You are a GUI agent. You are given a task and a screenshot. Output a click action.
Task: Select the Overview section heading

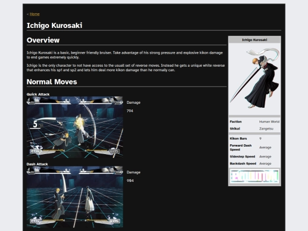43,40
